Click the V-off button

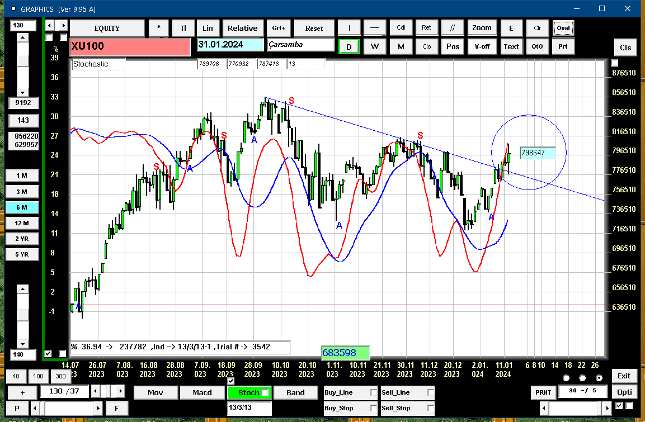tap(482, 46)
